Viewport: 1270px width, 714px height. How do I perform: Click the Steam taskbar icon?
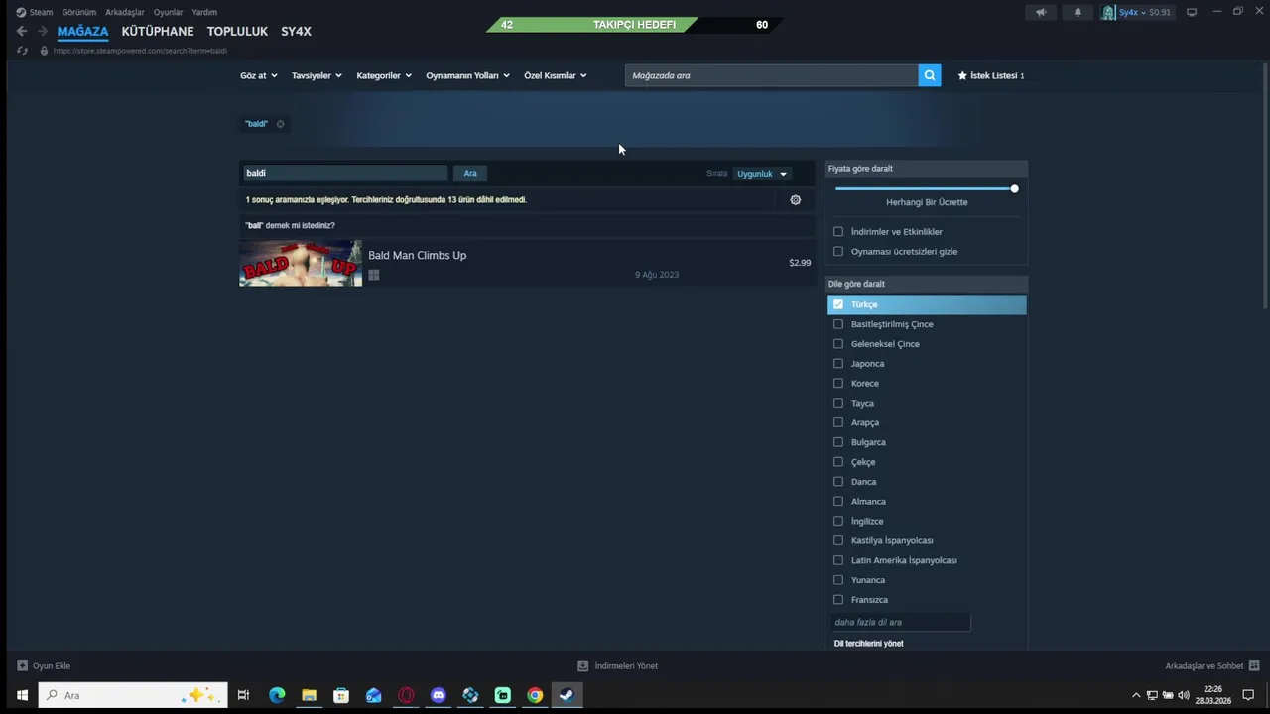tap(567, 695)
